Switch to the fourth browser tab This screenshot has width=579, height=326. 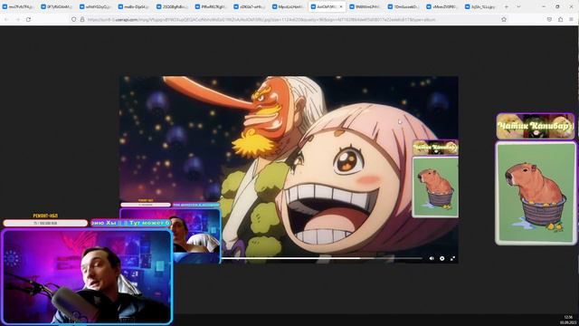pyautogui.click(x=134, y=6)
